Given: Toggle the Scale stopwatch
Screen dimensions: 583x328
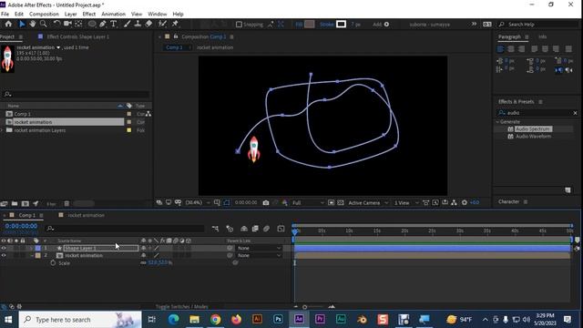Looking at the screenshot, I should 53,263.
